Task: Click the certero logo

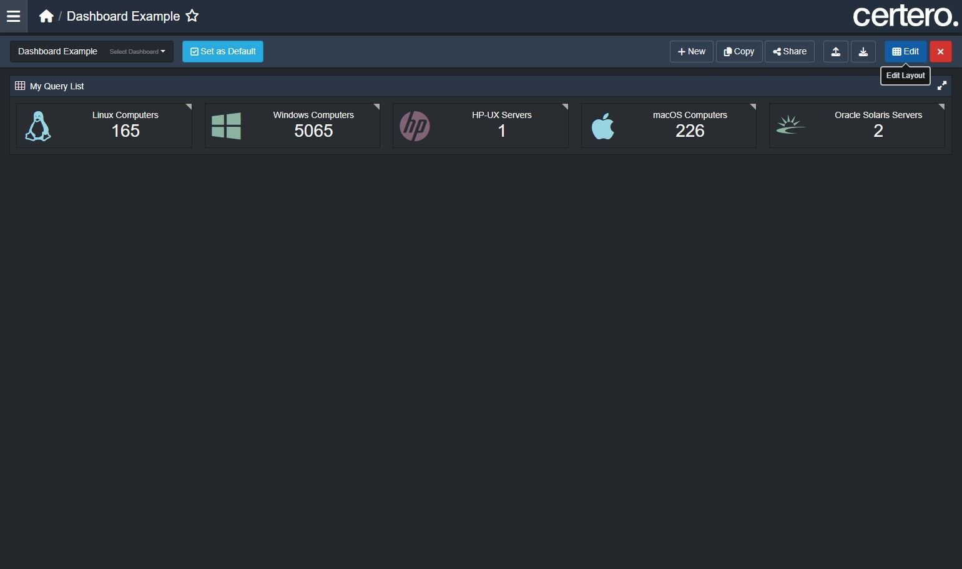Action: click(x=905, y=16)
